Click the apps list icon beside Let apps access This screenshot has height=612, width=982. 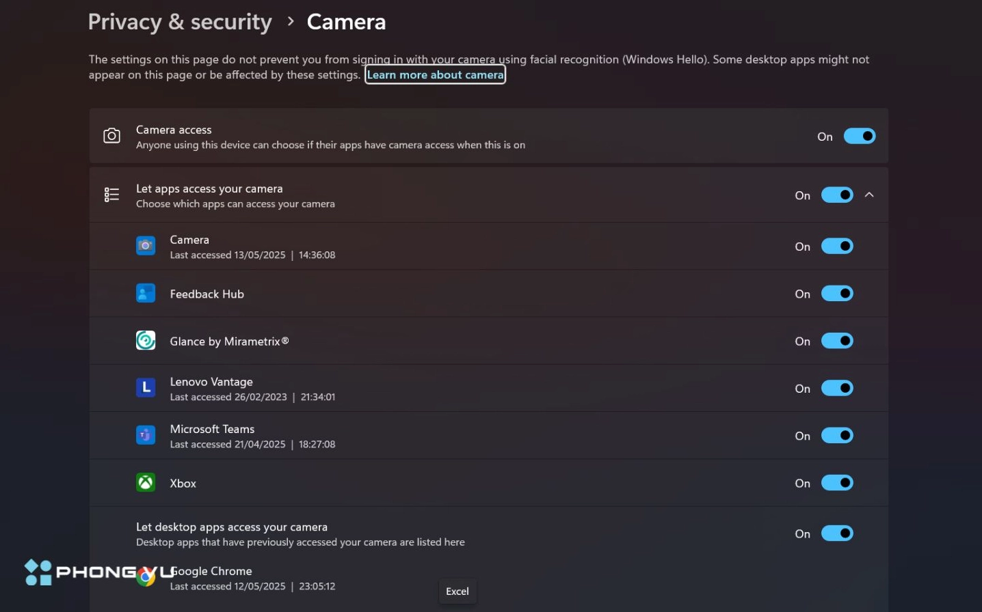click(111, 195)
